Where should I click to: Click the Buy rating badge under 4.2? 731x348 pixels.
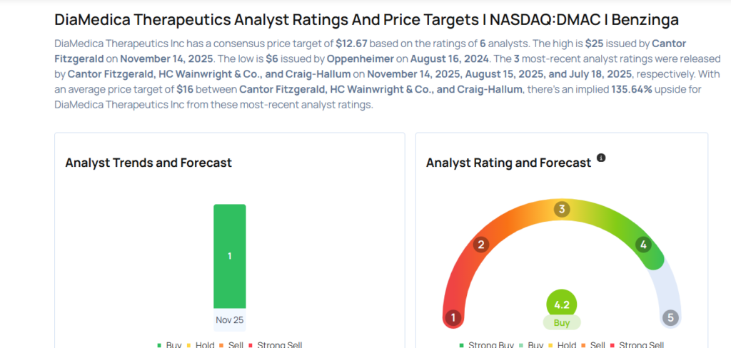coord(562,322)
